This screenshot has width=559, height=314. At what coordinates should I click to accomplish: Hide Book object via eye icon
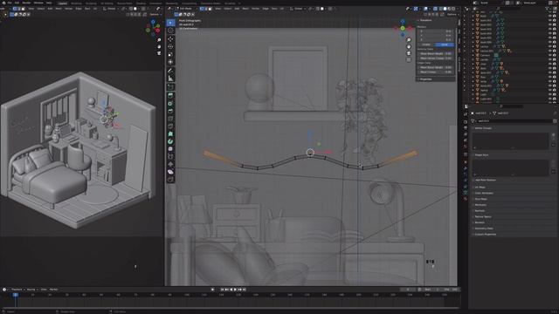tap(549, 16)
